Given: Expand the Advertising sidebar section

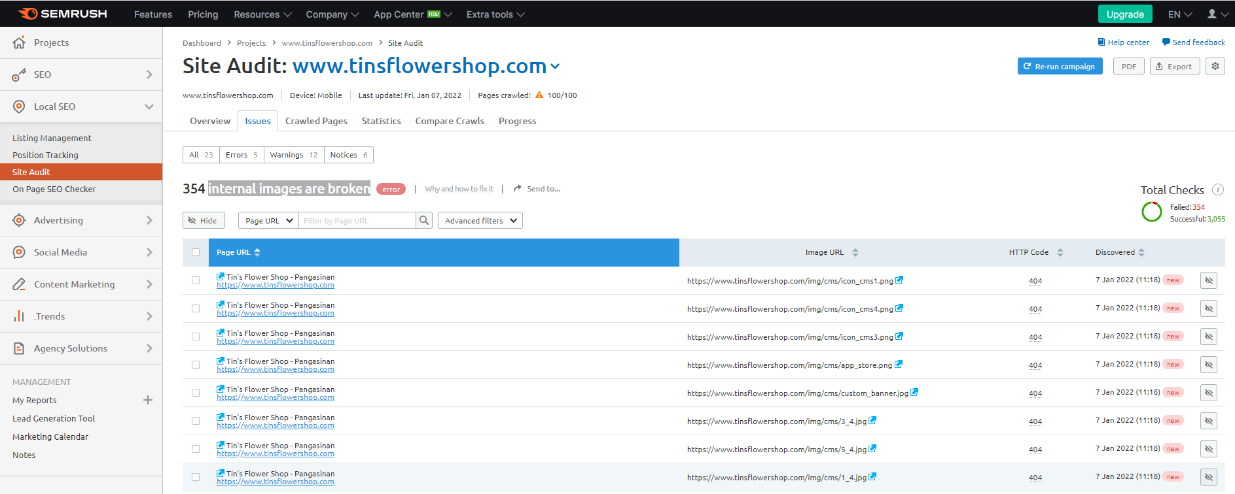Looking at the screenshot, I should [149, 220].
